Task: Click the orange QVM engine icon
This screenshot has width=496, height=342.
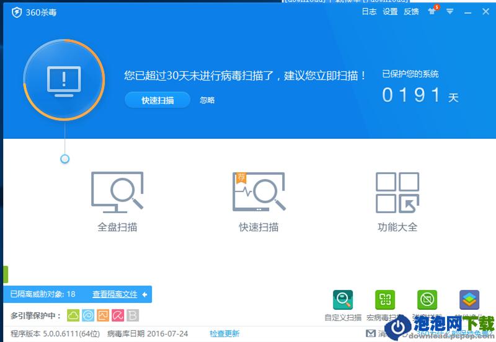Action: [x=103, y=315]
